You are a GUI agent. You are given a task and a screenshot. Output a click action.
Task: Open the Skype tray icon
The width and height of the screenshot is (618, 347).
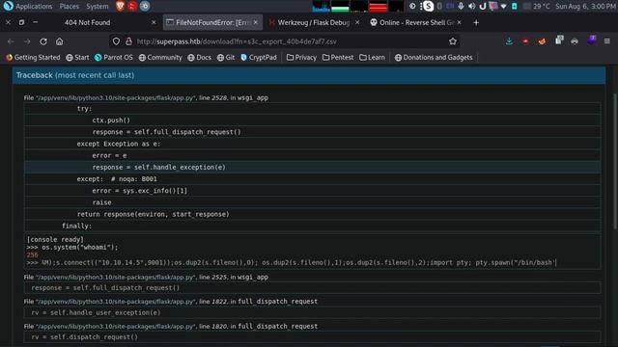click(x=428, y=6)
